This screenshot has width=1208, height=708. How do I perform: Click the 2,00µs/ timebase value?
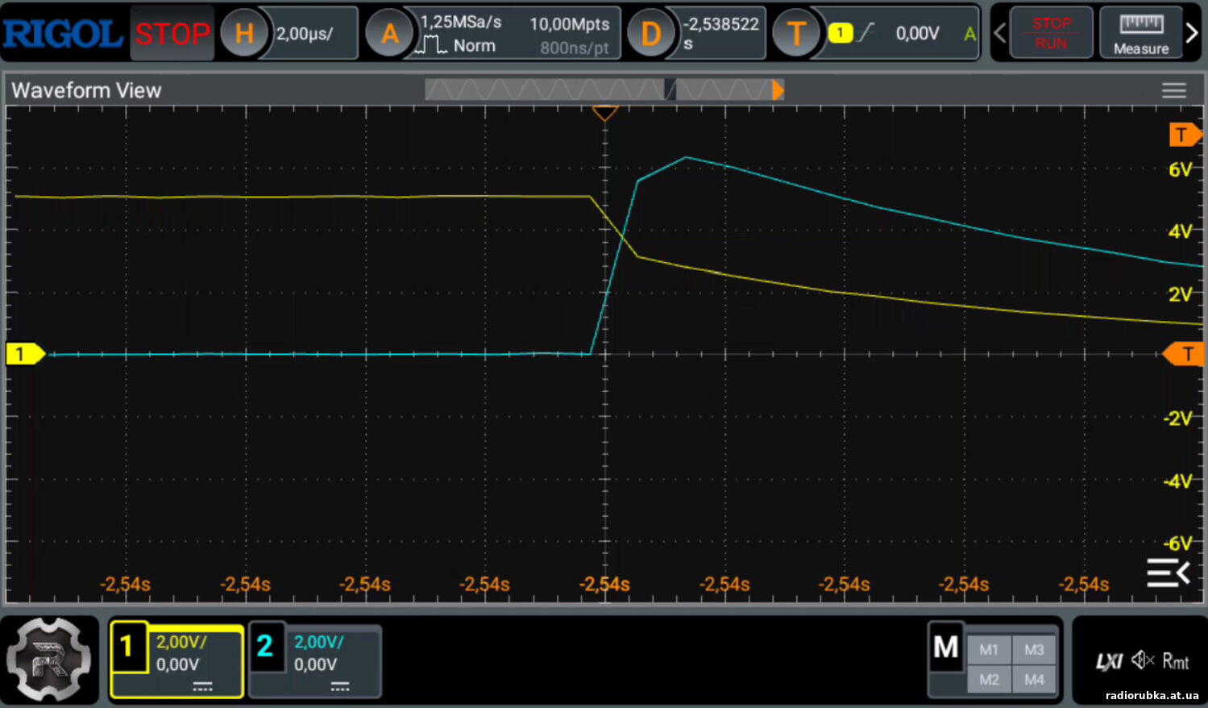(x=305, y=34)
